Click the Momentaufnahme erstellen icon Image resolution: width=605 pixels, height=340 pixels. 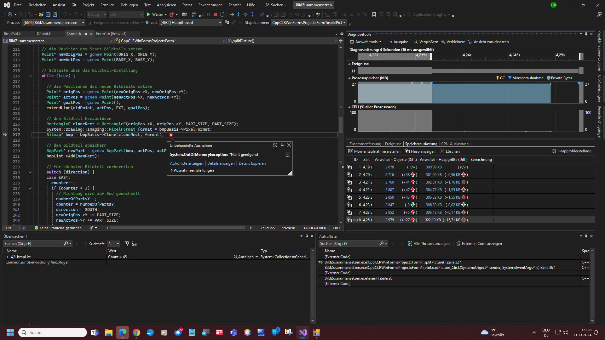(x=350, y=151)
